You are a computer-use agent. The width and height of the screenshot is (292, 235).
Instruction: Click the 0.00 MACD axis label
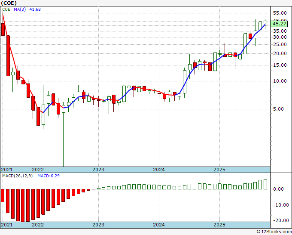point(278,189)
